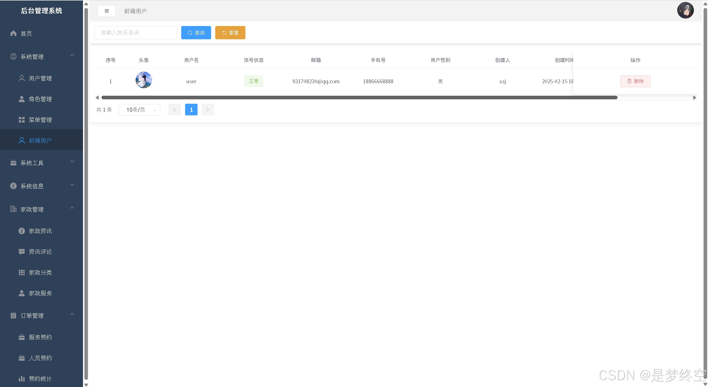
Task: Click the grid icon beside 菜单管理
Action: (x=22, y=120)
